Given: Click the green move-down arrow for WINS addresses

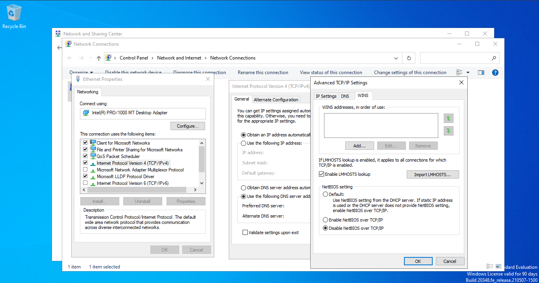Looking at the screenshot, I should click(x=448, y=131).
